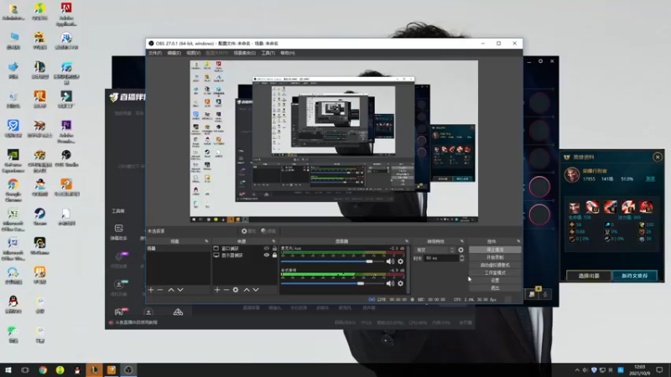Click the second skill icon in hero panel
The height and width of the screenshot is (377, 671).
point(592,207)
